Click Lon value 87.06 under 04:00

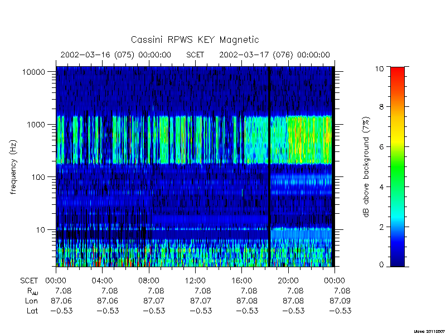coord(108,301)
